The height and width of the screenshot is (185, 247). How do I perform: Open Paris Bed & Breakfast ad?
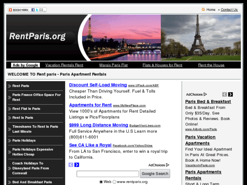[208, 101]
